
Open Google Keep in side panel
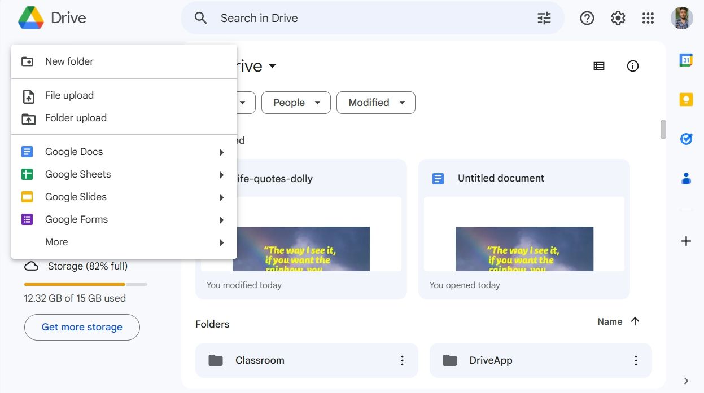(x=685, y=99)
